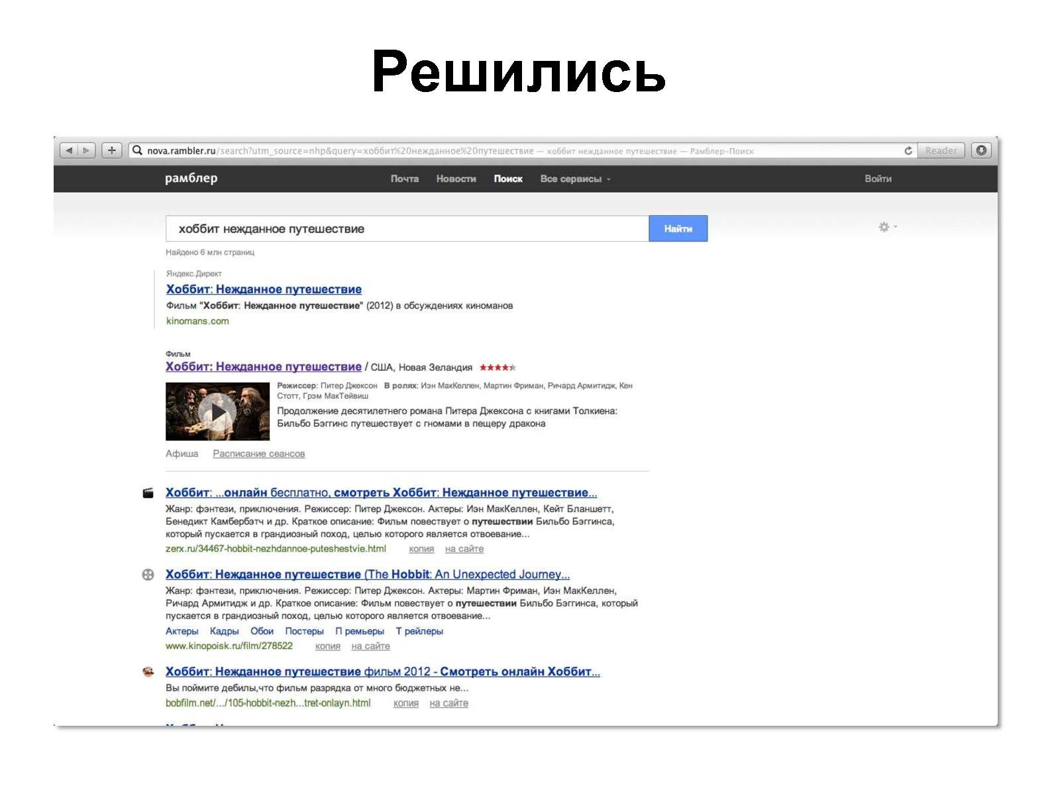The height and width of the screenshot is (788, 1052).
Task: Click на сайте link for the Kinopoisk result
Action: pos(370,646)
